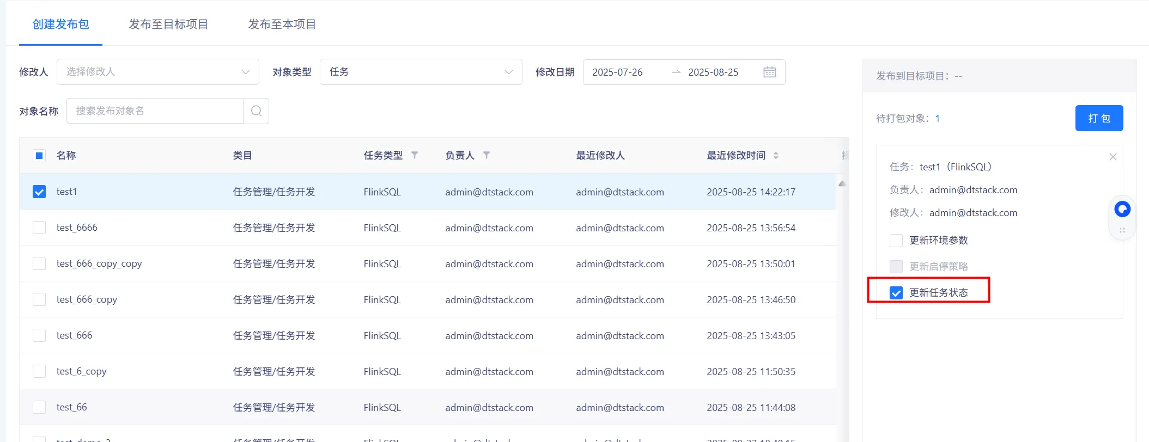Enable the update environment parameters checkbox
This screenshot has width=1149, height=442.
click(x=896, y=241)
